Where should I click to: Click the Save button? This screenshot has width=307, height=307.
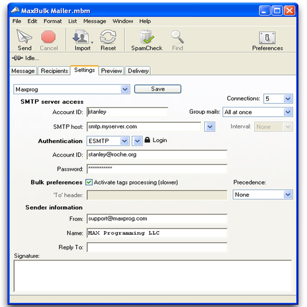pos(158,89)
